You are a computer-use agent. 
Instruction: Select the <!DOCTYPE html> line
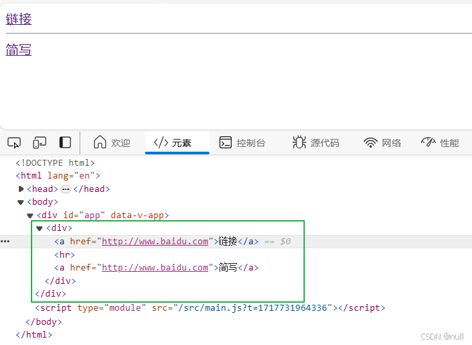pos(55,163)
